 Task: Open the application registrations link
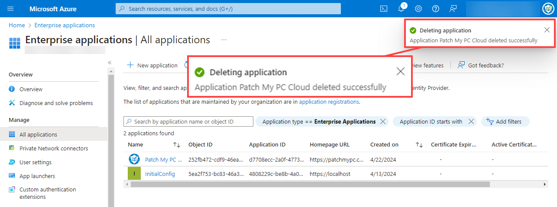(329, 102)
